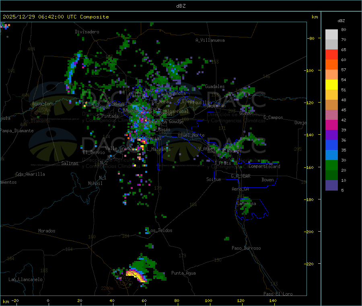The width and height of the screenshot is (362, 306).
Task: Select the Paso_Barroso label
Action: (246, 248)
